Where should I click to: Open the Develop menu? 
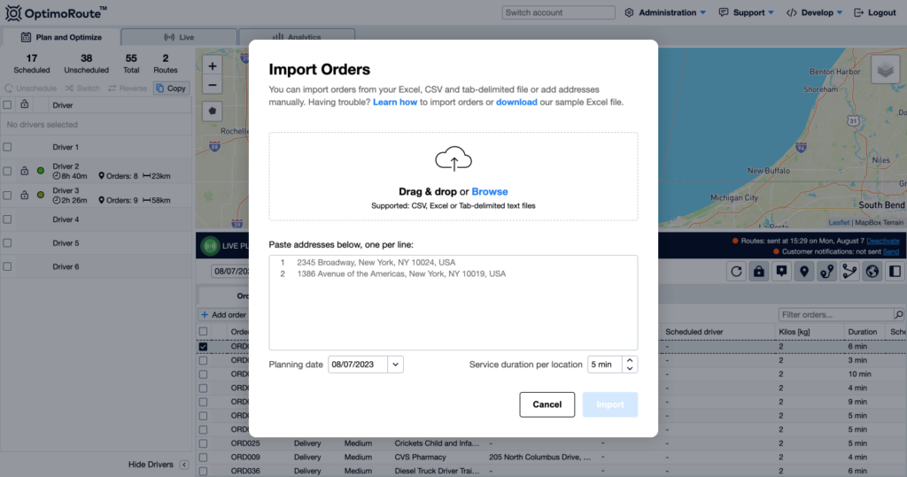point(815,12)
